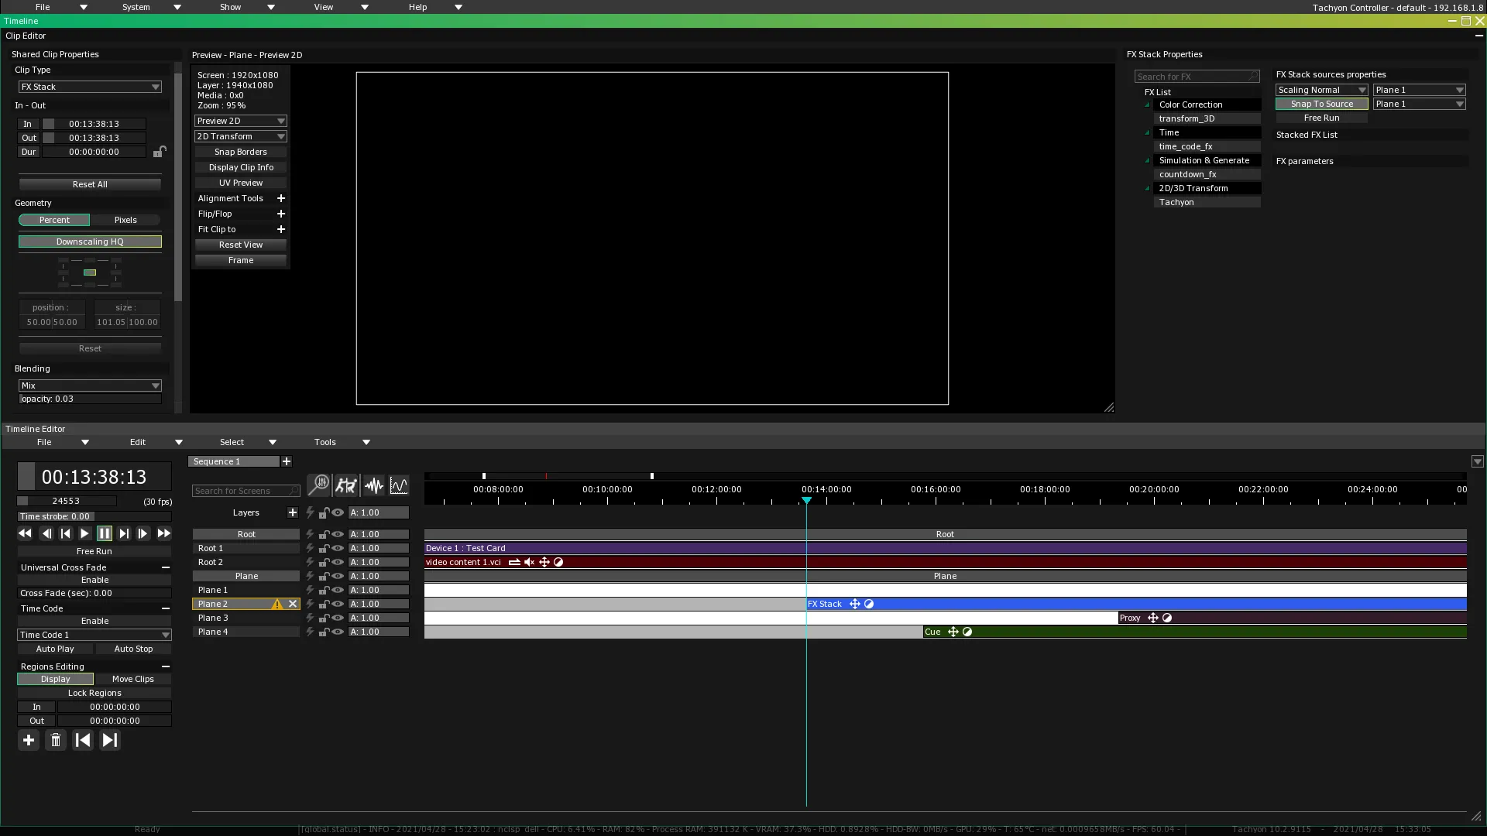The width and height of the screenshot is (1487, 836).
Task: Click the Snap Borders button
Action: pyautogui.click(x=241, y=152)
